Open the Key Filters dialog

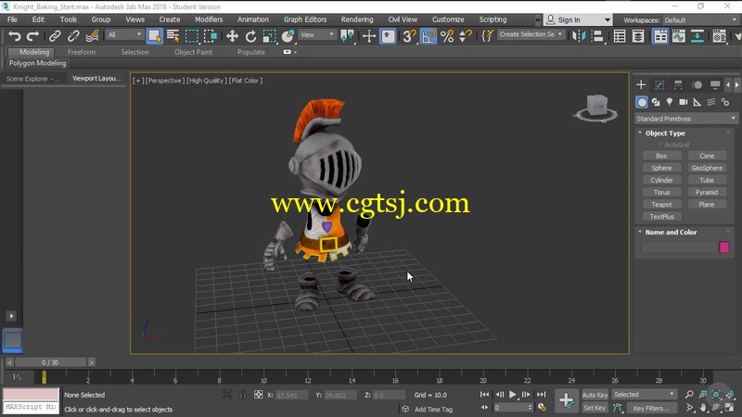tap(651, 408)
